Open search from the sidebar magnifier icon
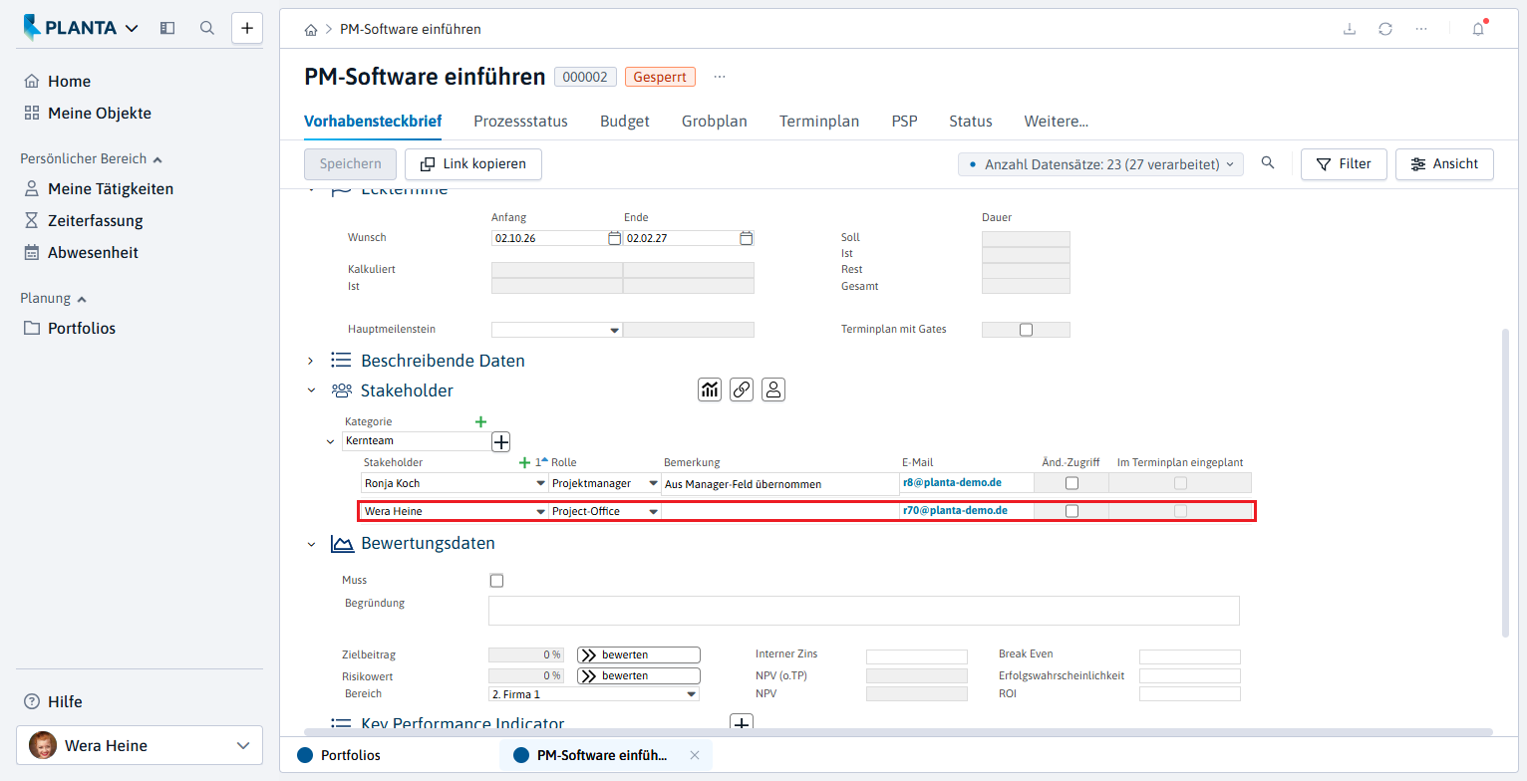Screen dimensions: 1527x781 pos(207,28)
